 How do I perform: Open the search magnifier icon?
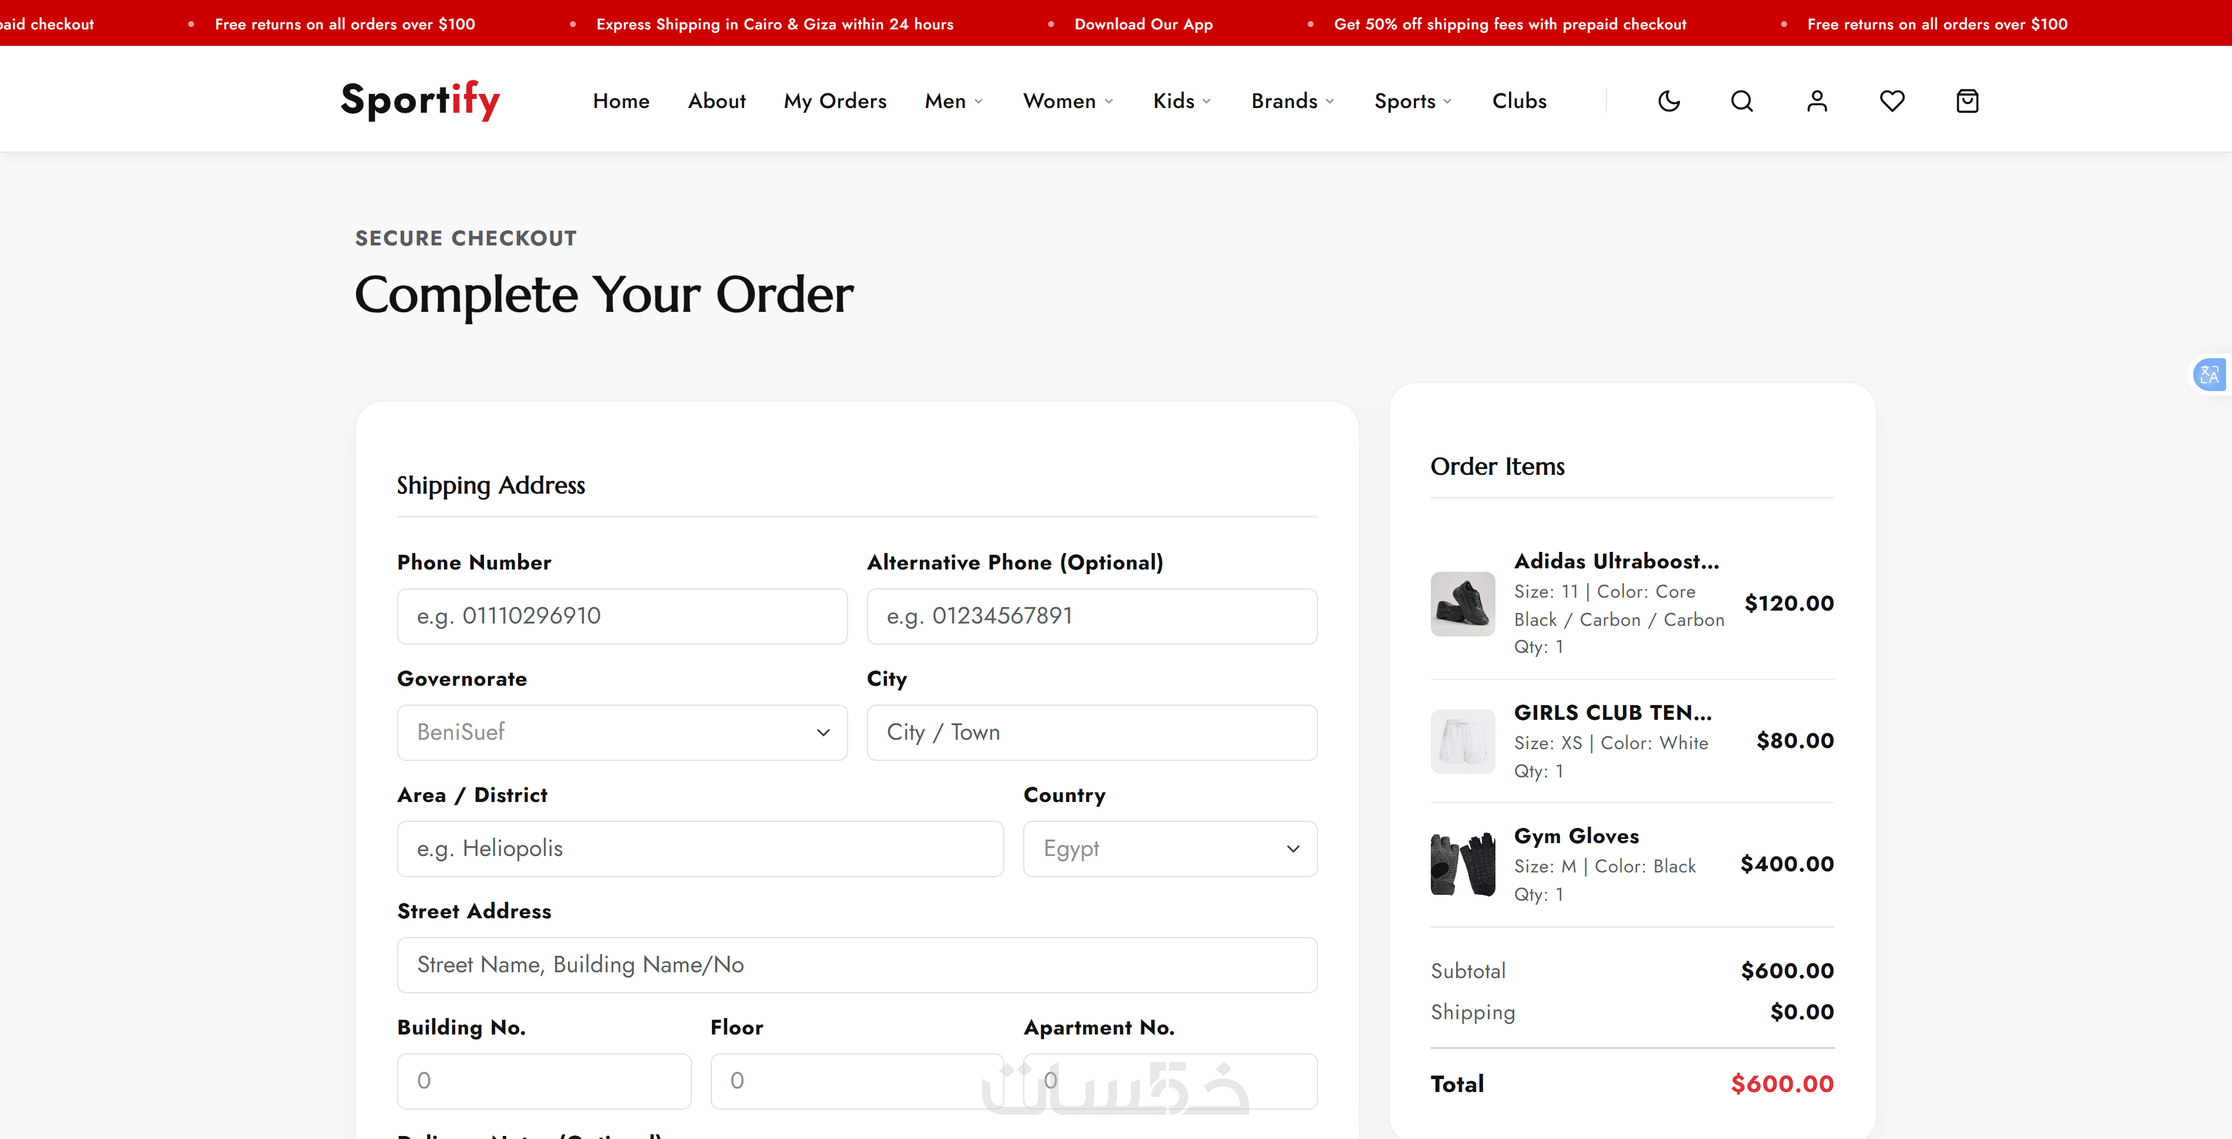[1742, 102]
